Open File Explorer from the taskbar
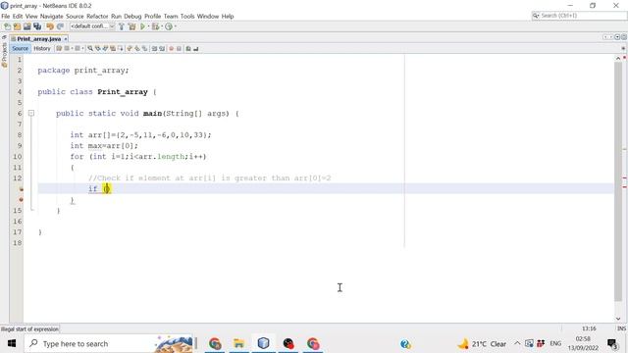Screen dimensions: 628x353 [x=239, y=343]
